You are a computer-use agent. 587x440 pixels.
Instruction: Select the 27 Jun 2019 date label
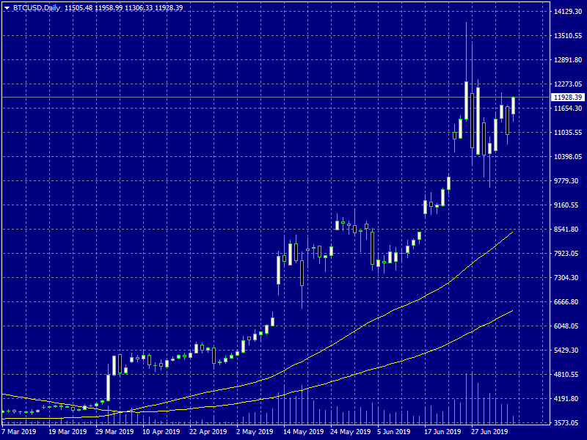[489, 432]
